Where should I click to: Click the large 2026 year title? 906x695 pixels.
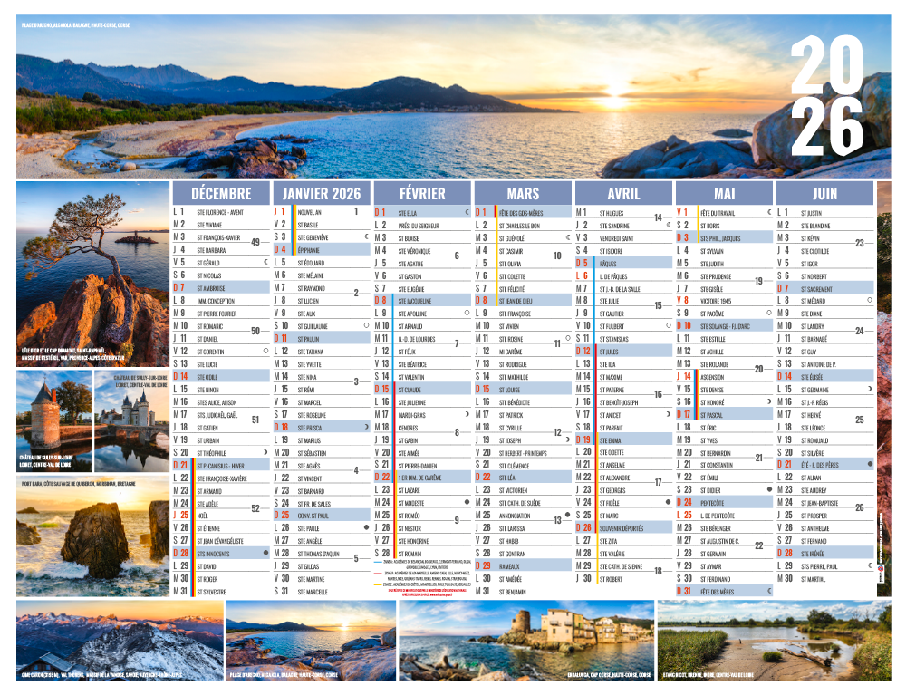click(827, 95)
